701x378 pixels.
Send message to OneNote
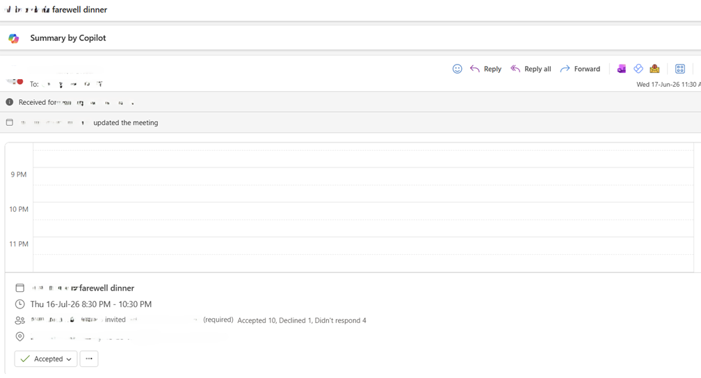622,69
